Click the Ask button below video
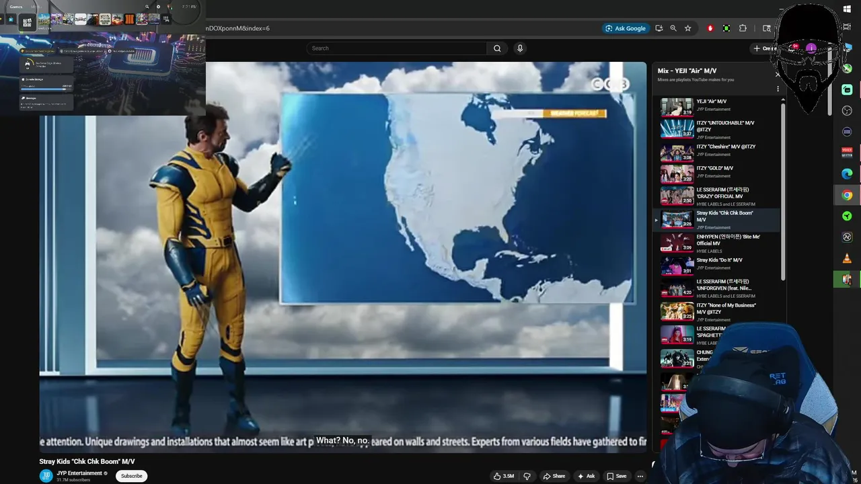This screenshot has height=484, width=861. (x=586, y=476)
